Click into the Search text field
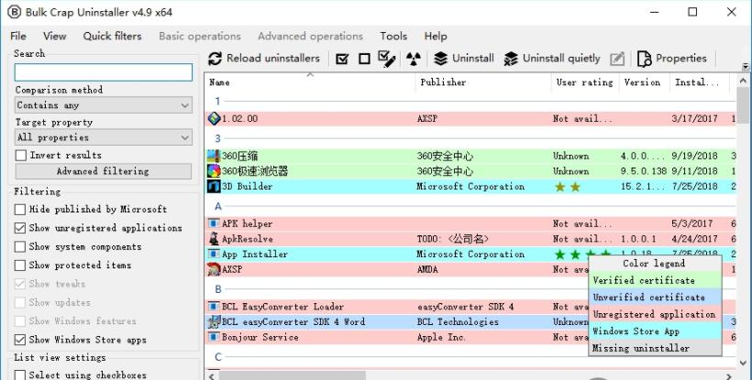 [x=104, y=72]
